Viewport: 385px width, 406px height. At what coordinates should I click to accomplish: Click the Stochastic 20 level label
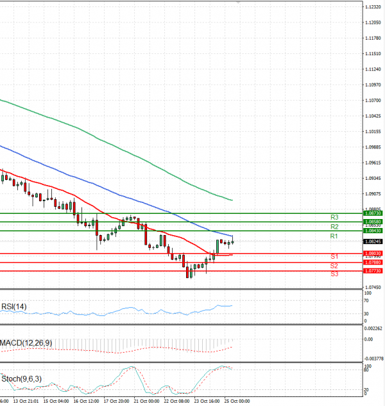366,390
